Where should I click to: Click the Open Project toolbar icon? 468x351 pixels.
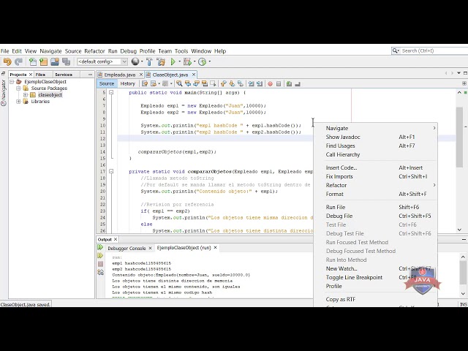pos(55,61)
